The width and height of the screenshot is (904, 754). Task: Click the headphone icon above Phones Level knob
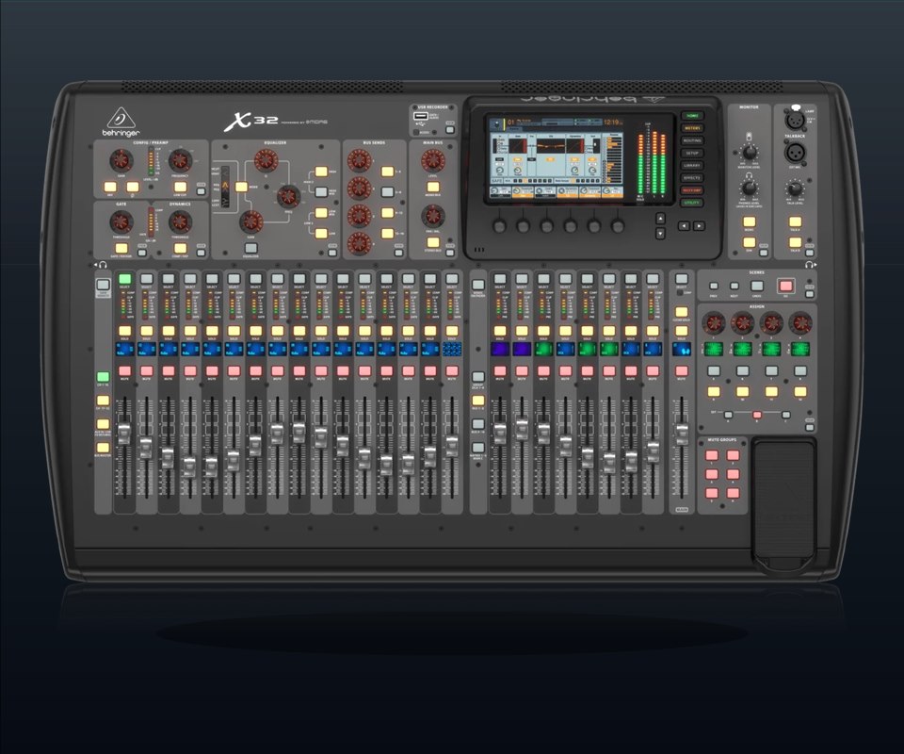click(x=749, y=174)
